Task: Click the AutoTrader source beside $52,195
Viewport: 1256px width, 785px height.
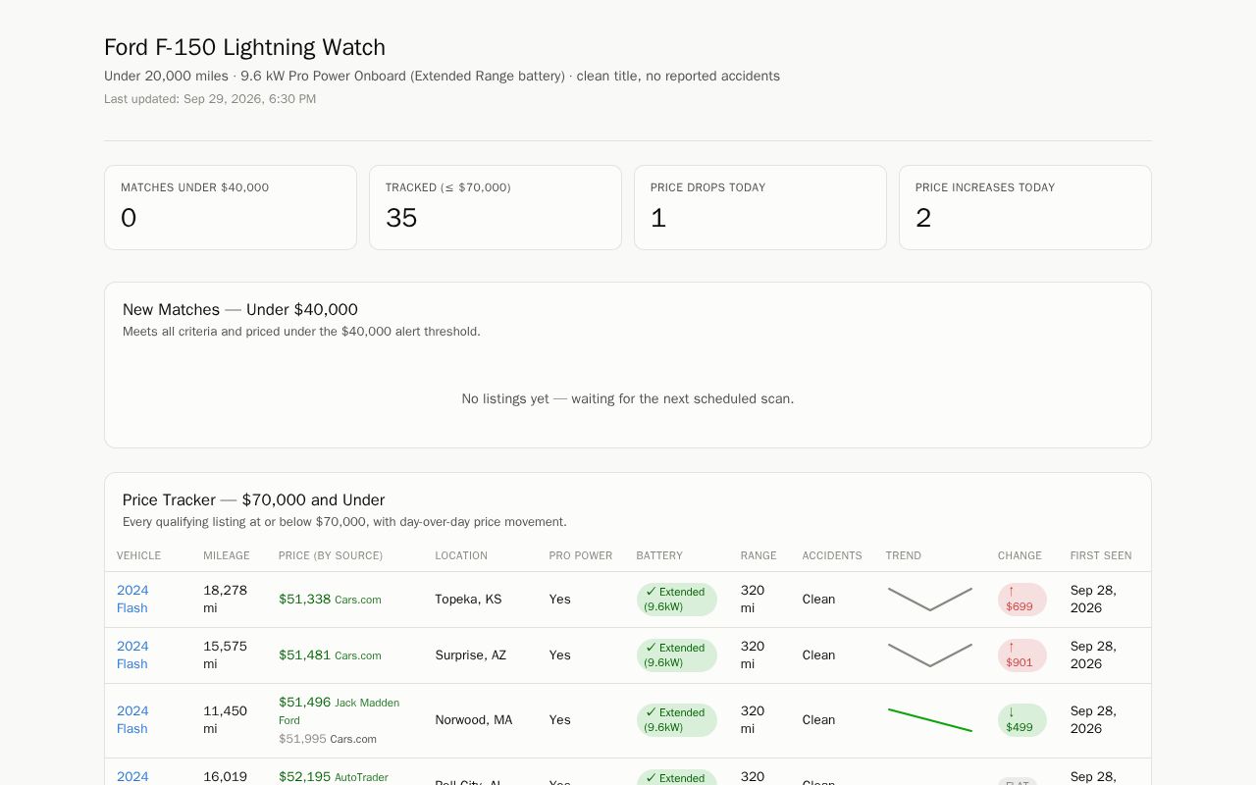Action: point(361,777)
